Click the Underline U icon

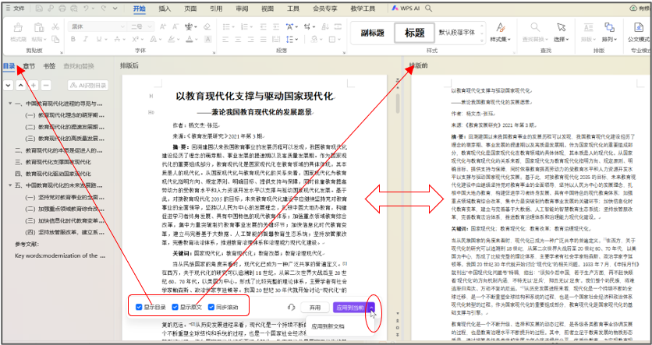click(x=98, y=39)
